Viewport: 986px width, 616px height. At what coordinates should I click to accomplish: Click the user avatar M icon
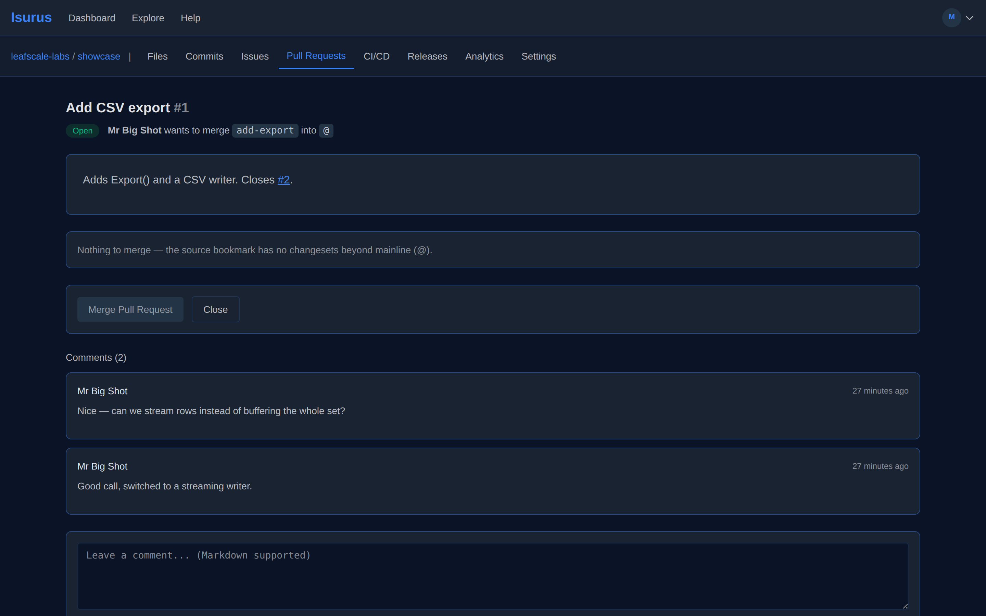tap(951, 17)
